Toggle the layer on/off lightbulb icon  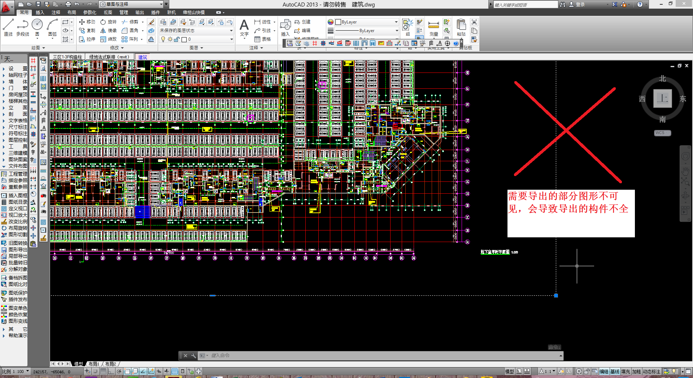tap(163, 39)
